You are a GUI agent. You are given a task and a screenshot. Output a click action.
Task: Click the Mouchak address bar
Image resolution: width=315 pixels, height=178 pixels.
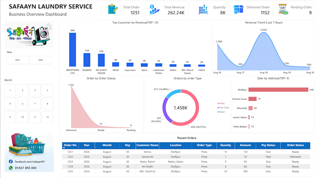click(251, 108)
